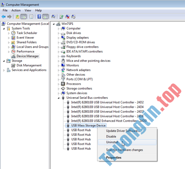Screen dimensions: 185x169
Task: Expand the Network adapters category
Action: click(x=58, y=70)
